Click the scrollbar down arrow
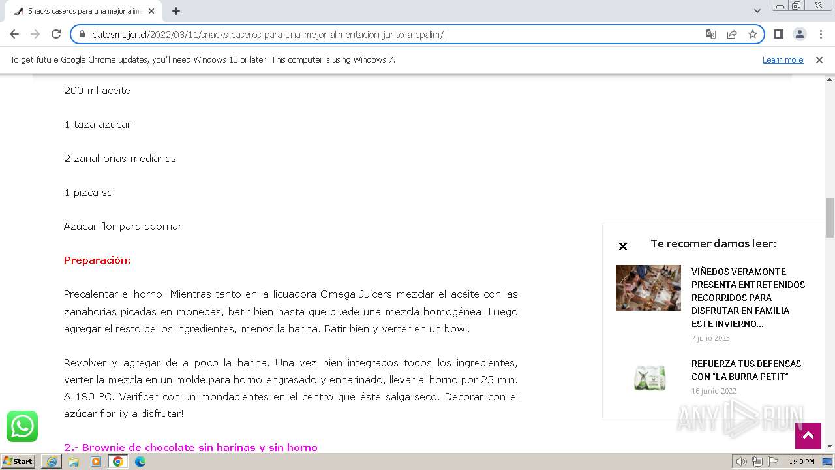Screen dimensions: 835x470 [x=830, y=446]
